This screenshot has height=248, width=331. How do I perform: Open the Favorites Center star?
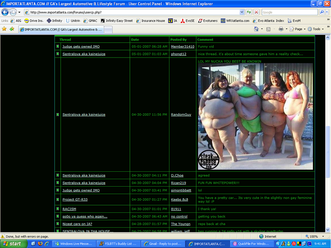[x=4, y=29]
